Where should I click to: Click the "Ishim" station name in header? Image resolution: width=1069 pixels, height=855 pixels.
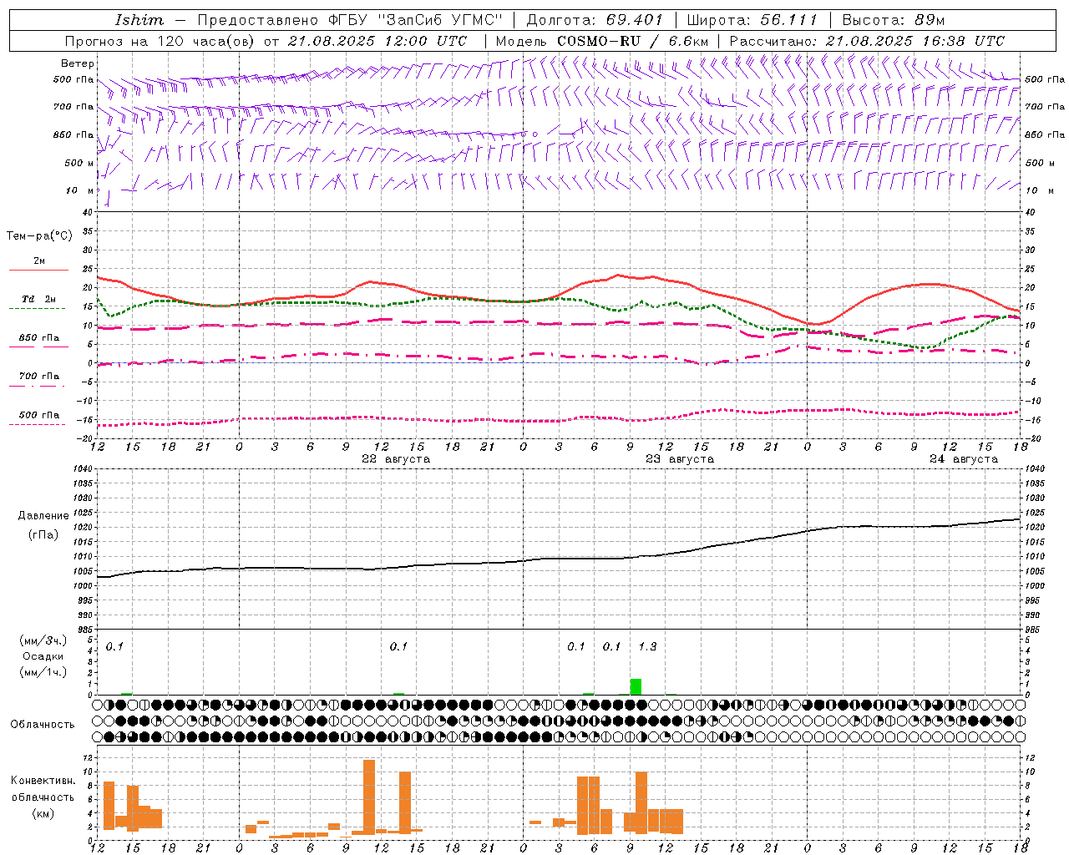139,20
